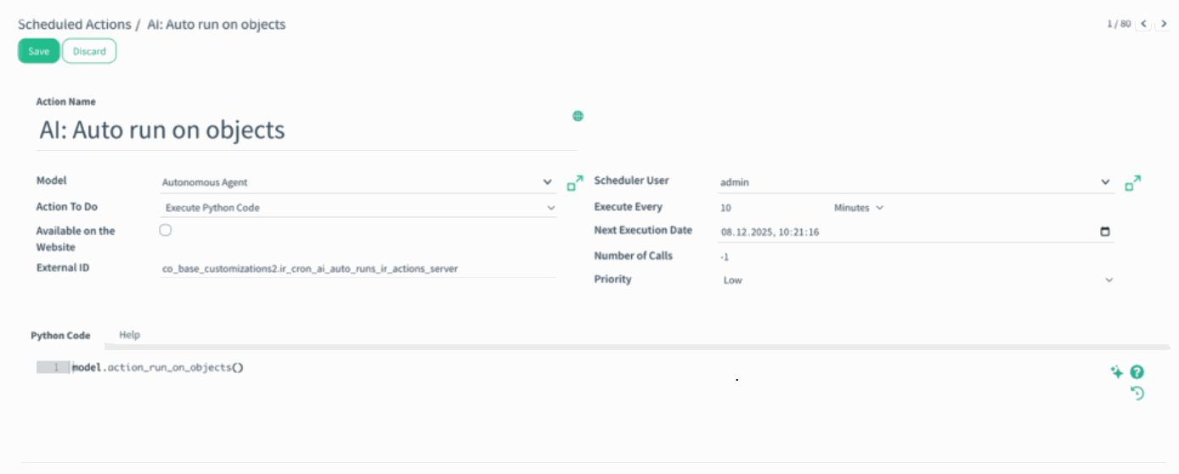Go to the next record arrow
Screen dimensions: 1179x474
pos(1164,24)
